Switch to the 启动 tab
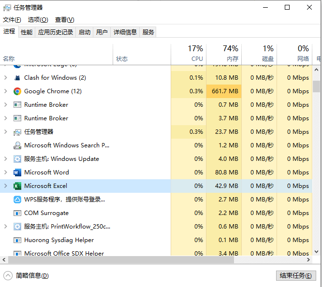This screenshot has height=287, width=322. click(x=85, y=32)
